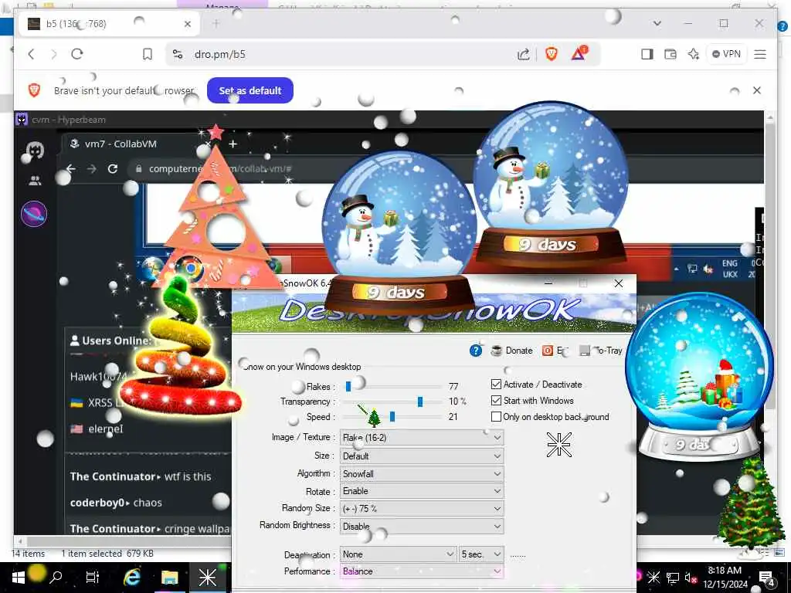The width and height of the screenshot is (791, 593).
Task: Launch Internet Explorer from taskbar
Action: pyautogui.click(x=132, y=578)
